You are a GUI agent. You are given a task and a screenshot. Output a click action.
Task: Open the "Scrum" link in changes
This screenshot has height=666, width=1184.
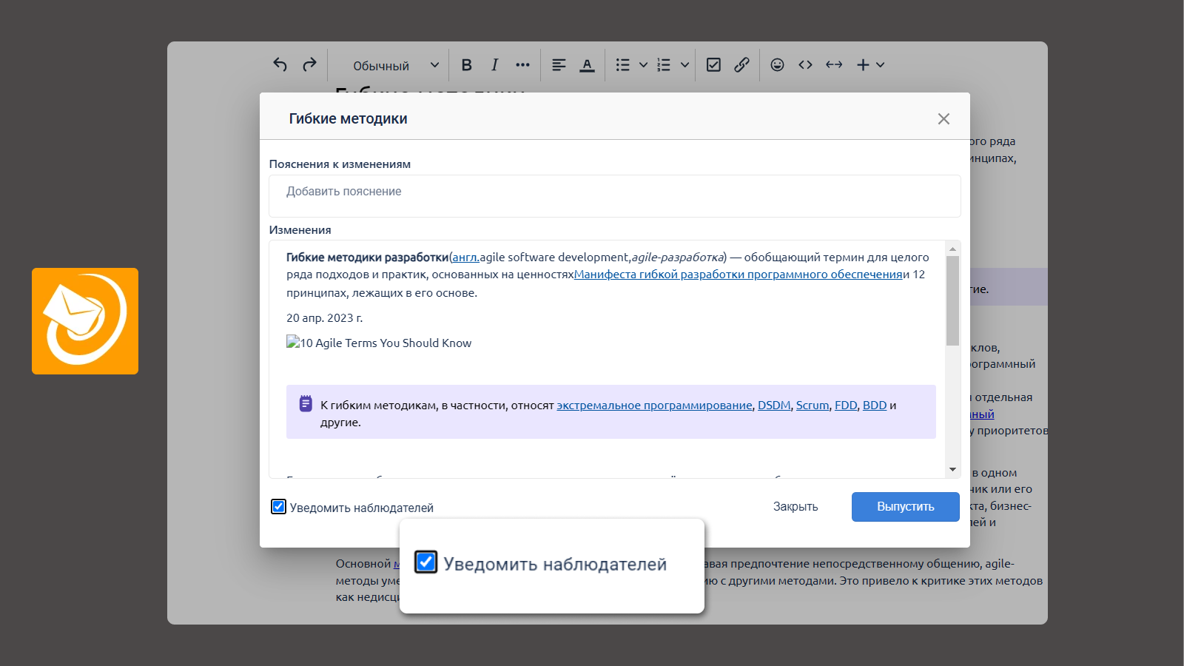click(812, 406)
